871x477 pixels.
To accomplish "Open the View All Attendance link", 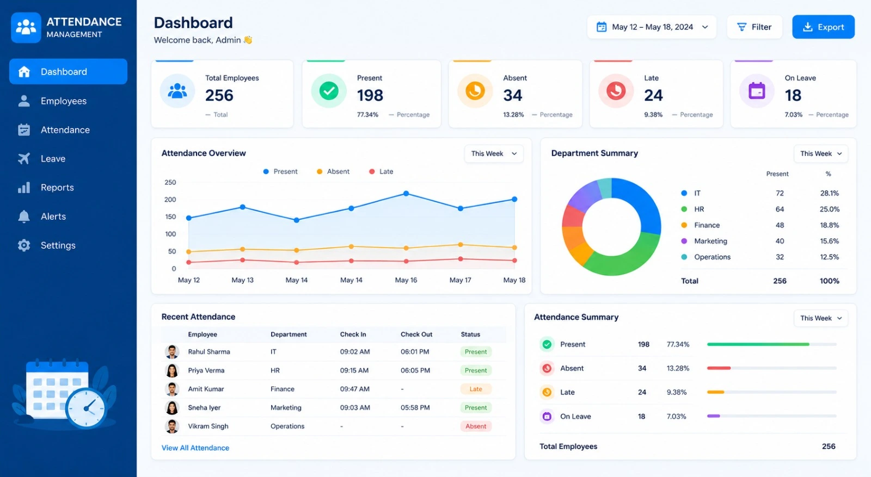I will (195, 448).
